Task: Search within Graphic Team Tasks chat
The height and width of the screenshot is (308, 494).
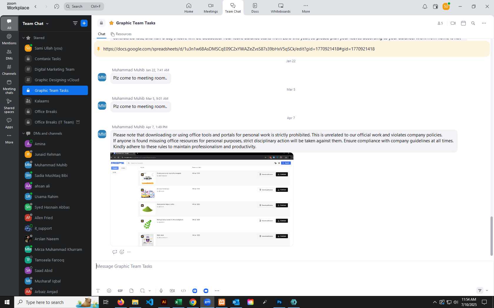Action: coord(473,23)
